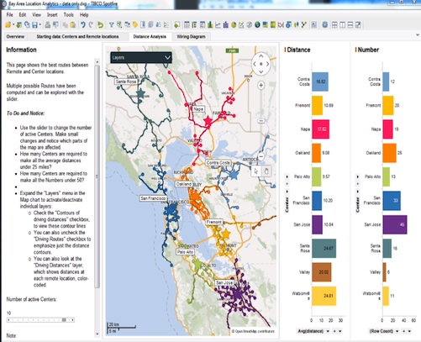The height and width of the screenshot is (342, 421).
Task: Apply side-by-side page layout icon
Action: 342,25
